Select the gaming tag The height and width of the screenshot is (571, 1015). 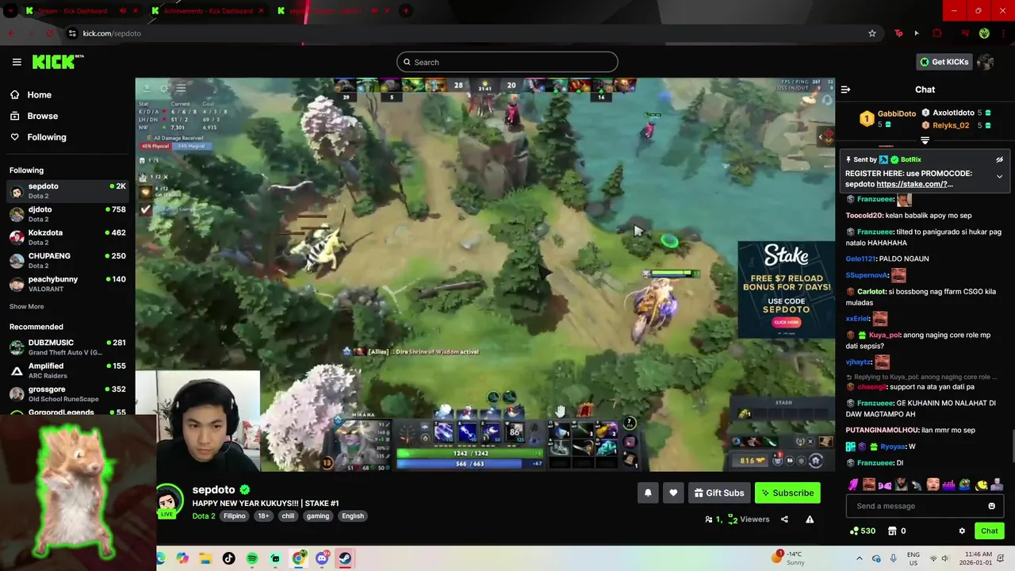pos(318,515)
